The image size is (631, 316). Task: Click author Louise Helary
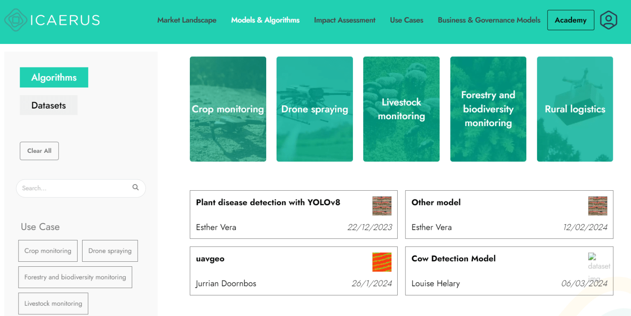point(435,284)
